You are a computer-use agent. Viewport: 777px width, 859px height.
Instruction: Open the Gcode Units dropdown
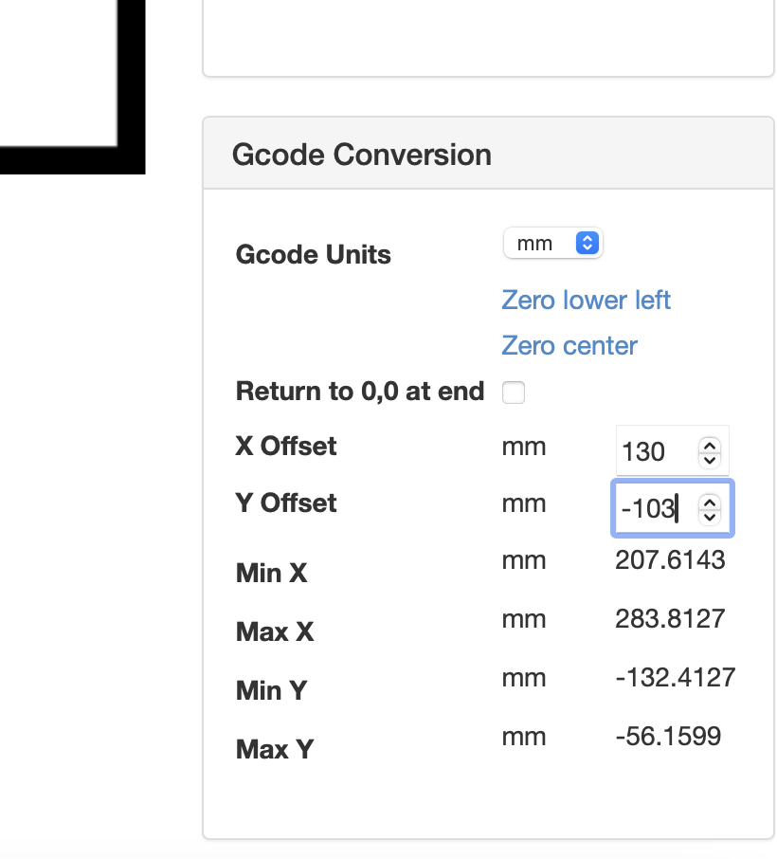[x=552, y=244]
